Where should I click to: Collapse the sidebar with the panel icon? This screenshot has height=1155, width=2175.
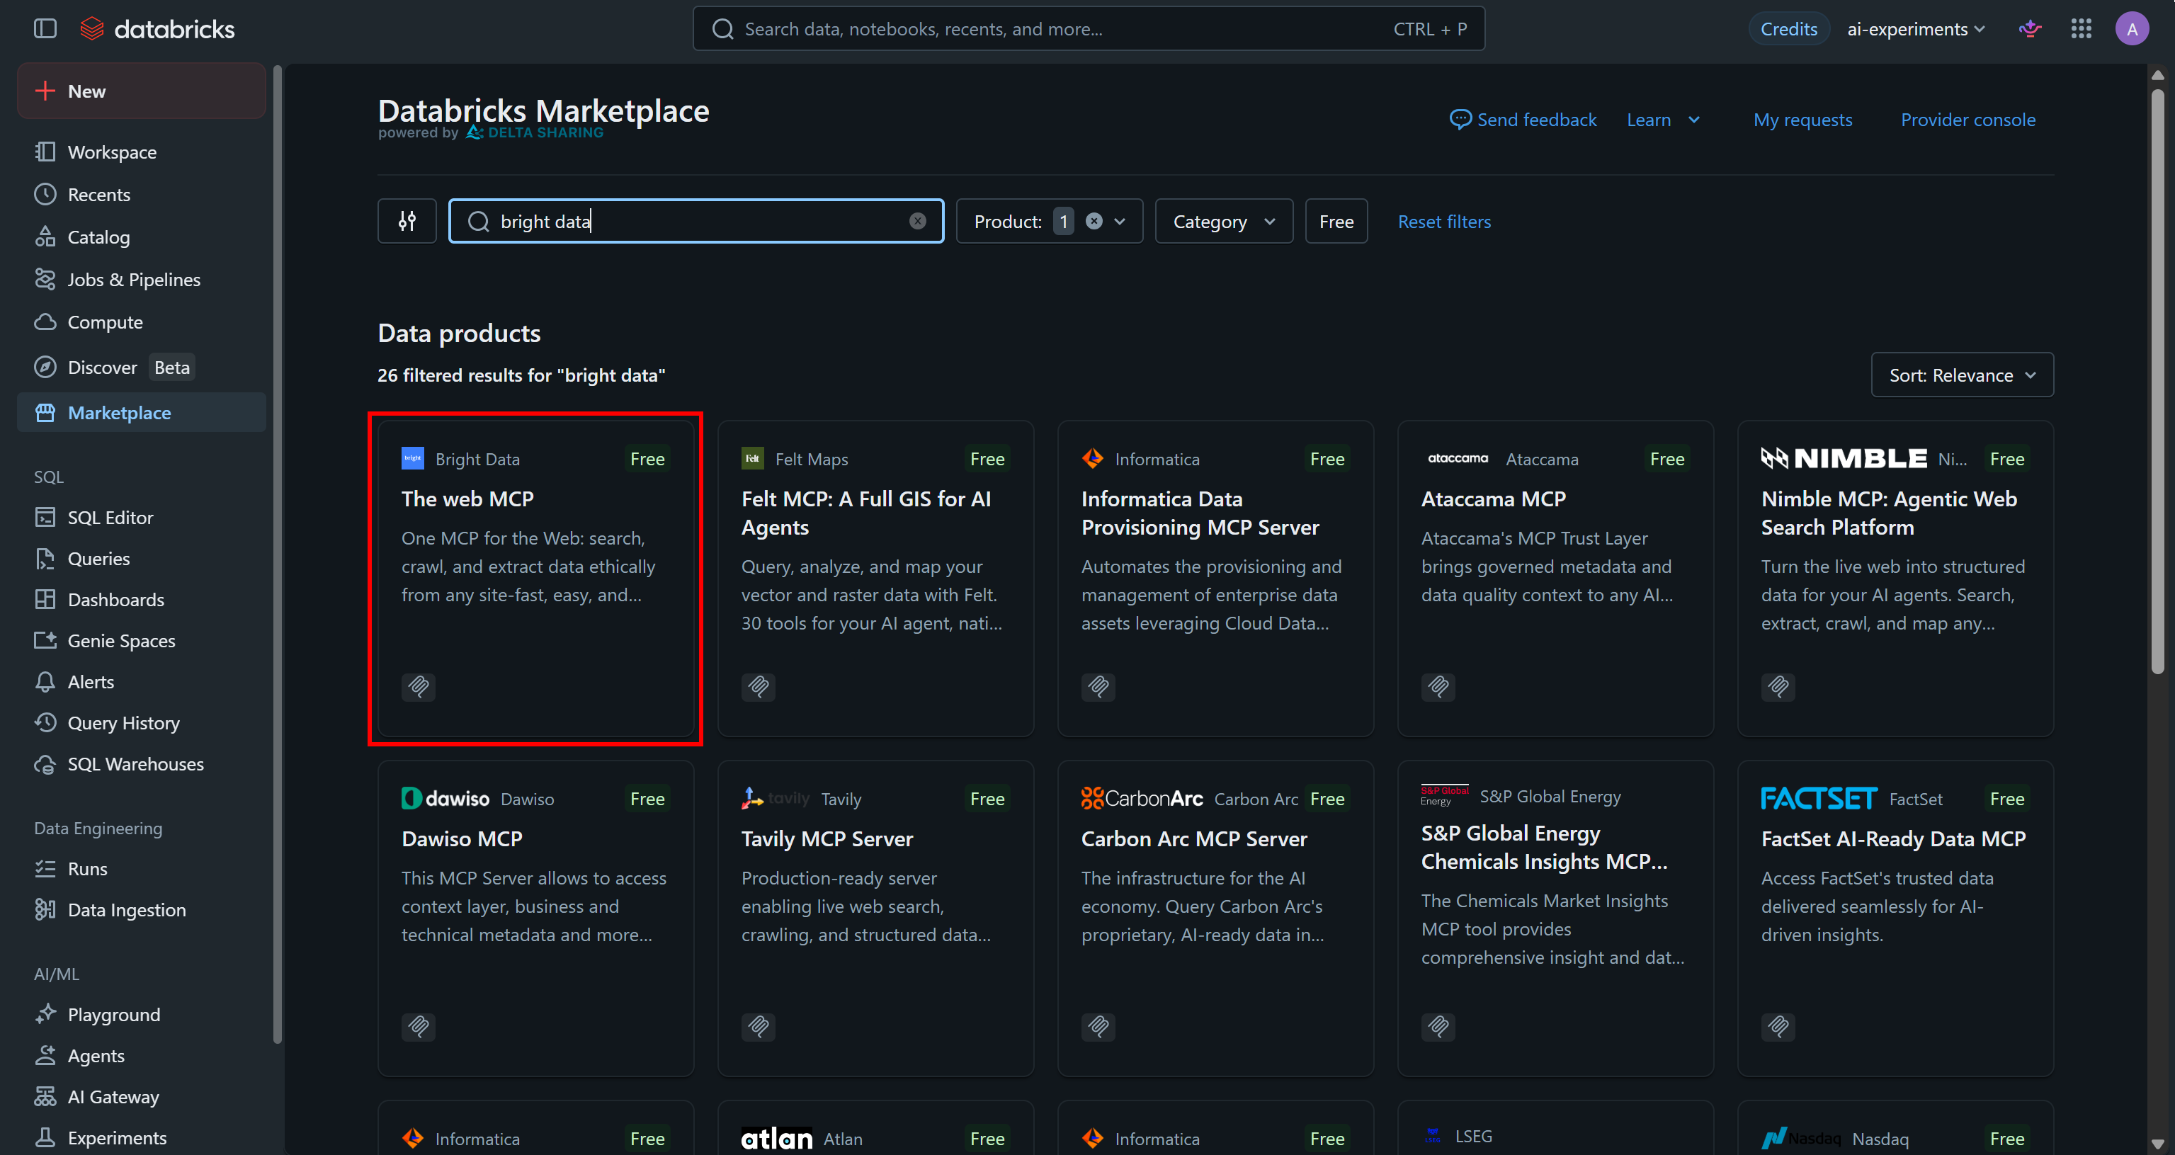click(x=45, y=29)
